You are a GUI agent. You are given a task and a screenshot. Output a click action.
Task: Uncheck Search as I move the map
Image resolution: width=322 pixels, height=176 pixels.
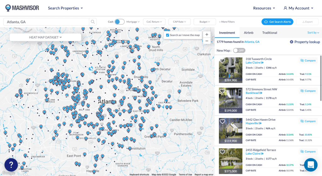click(x=168, y=35)
